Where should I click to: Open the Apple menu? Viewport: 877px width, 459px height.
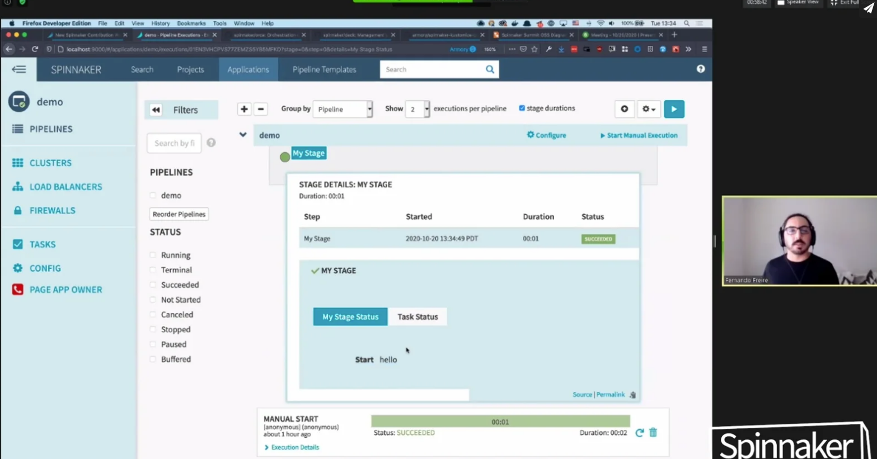pyautogui.click(x=11, y=23)
